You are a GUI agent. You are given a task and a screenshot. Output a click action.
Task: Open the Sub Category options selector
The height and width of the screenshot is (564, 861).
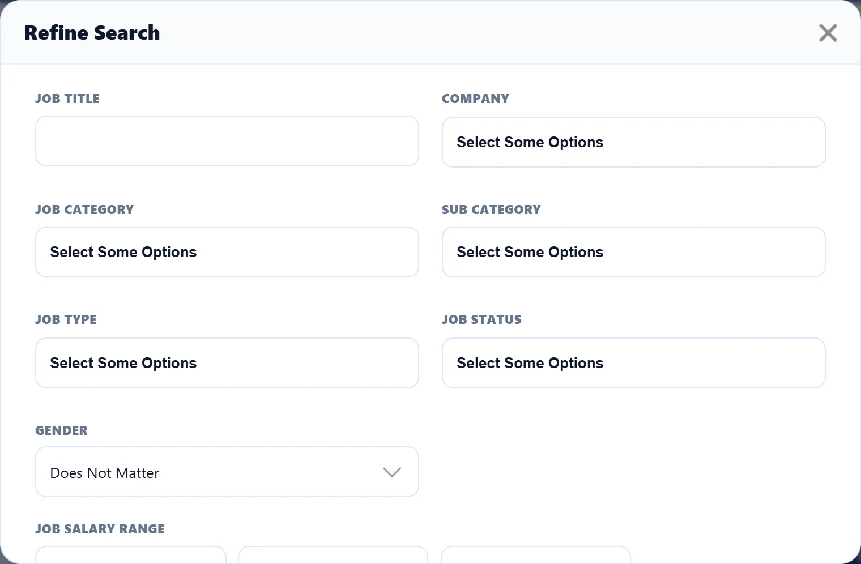634,252
